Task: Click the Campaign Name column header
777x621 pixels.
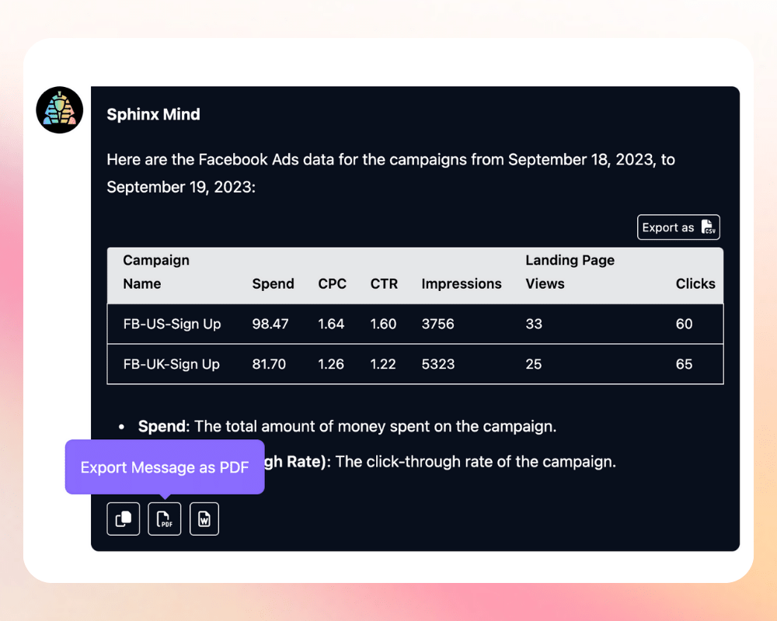Action: click(x=156, y=272)
